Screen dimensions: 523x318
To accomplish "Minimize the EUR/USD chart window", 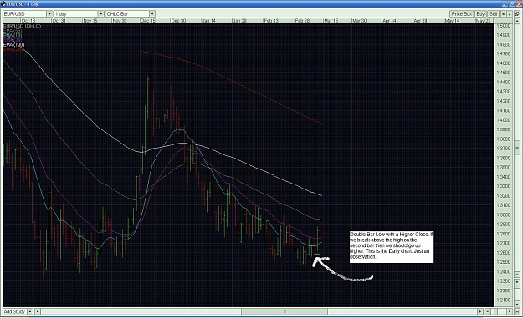I will tap(505, 4).
